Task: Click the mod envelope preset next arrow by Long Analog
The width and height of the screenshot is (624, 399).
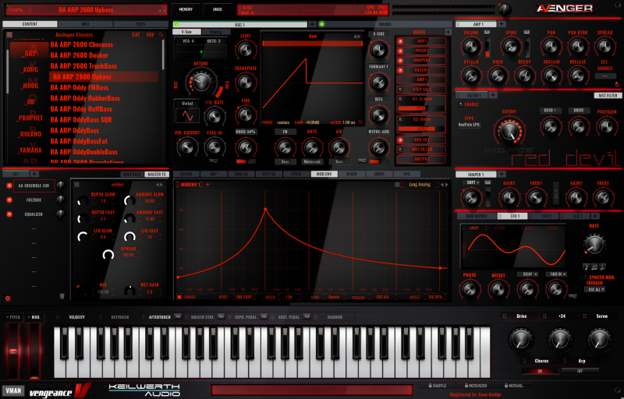Action: point(446,185)
